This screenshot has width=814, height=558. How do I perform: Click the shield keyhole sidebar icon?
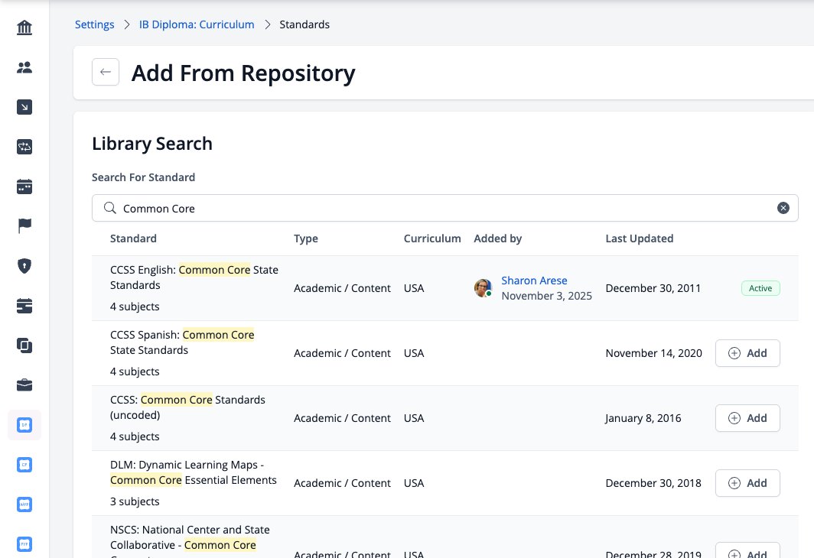24,266
